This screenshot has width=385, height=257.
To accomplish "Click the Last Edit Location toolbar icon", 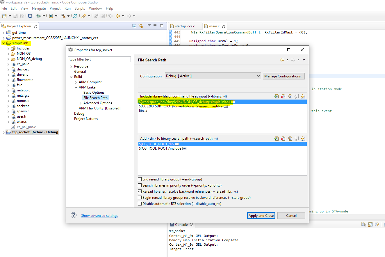I will [111, 16].
